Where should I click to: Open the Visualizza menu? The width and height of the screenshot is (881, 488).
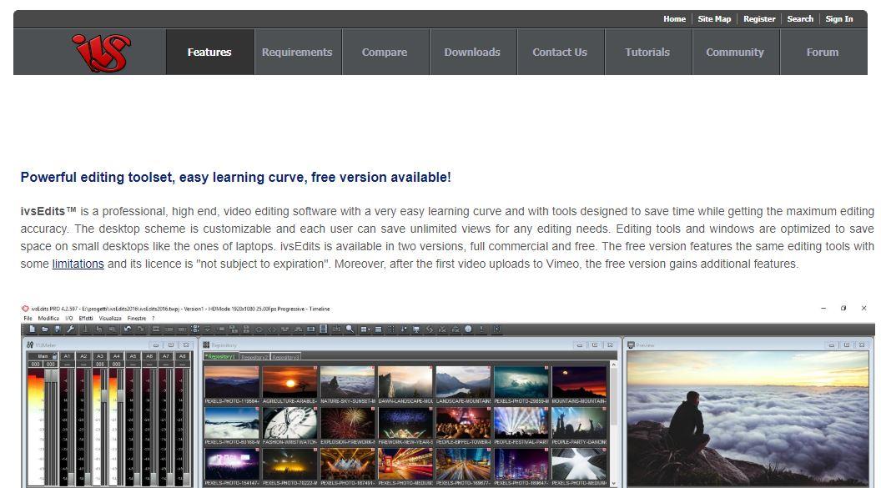point(110,319)
